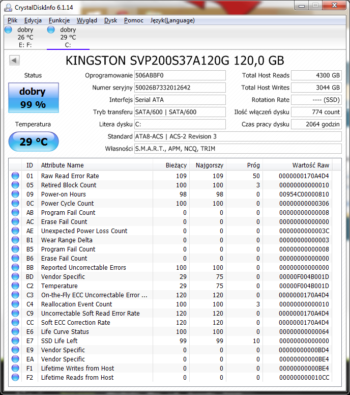Click the status orb for Lifetime Reads from Host
Screen dimensions: 350x395
point(15,377)
